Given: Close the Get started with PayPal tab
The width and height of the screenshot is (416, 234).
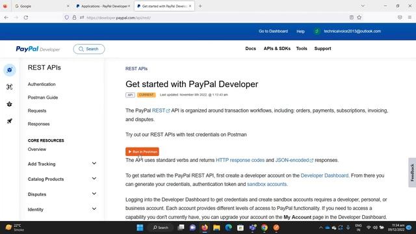Looking at the screenshot, I should pos(190,6).
